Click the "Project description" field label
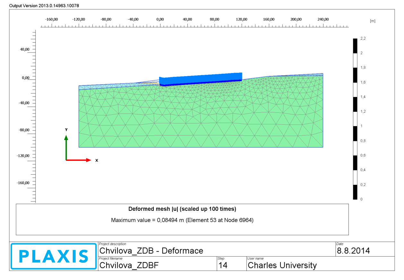This screenshot has height=280, width=404. tap(113, 244)
